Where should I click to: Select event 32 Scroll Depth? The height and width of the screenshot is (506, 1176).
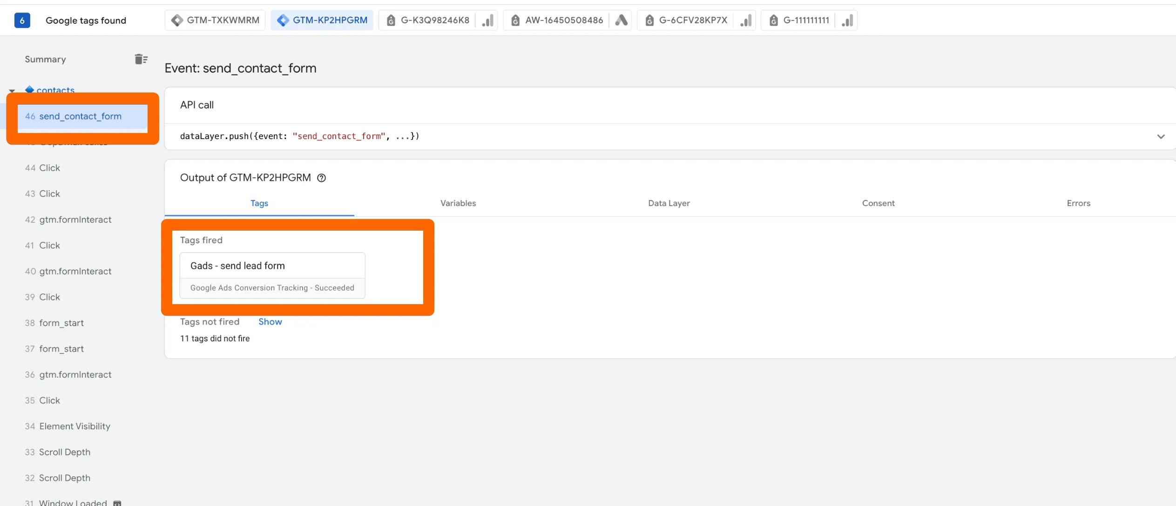click(x=57, y=478)
